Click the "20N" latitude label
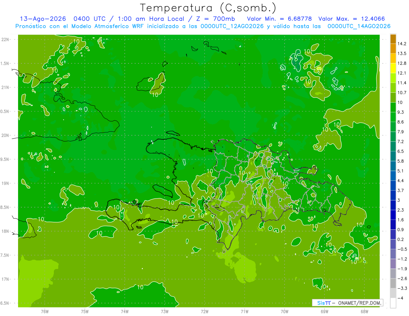409x316 pixels. tap(5, 135)
